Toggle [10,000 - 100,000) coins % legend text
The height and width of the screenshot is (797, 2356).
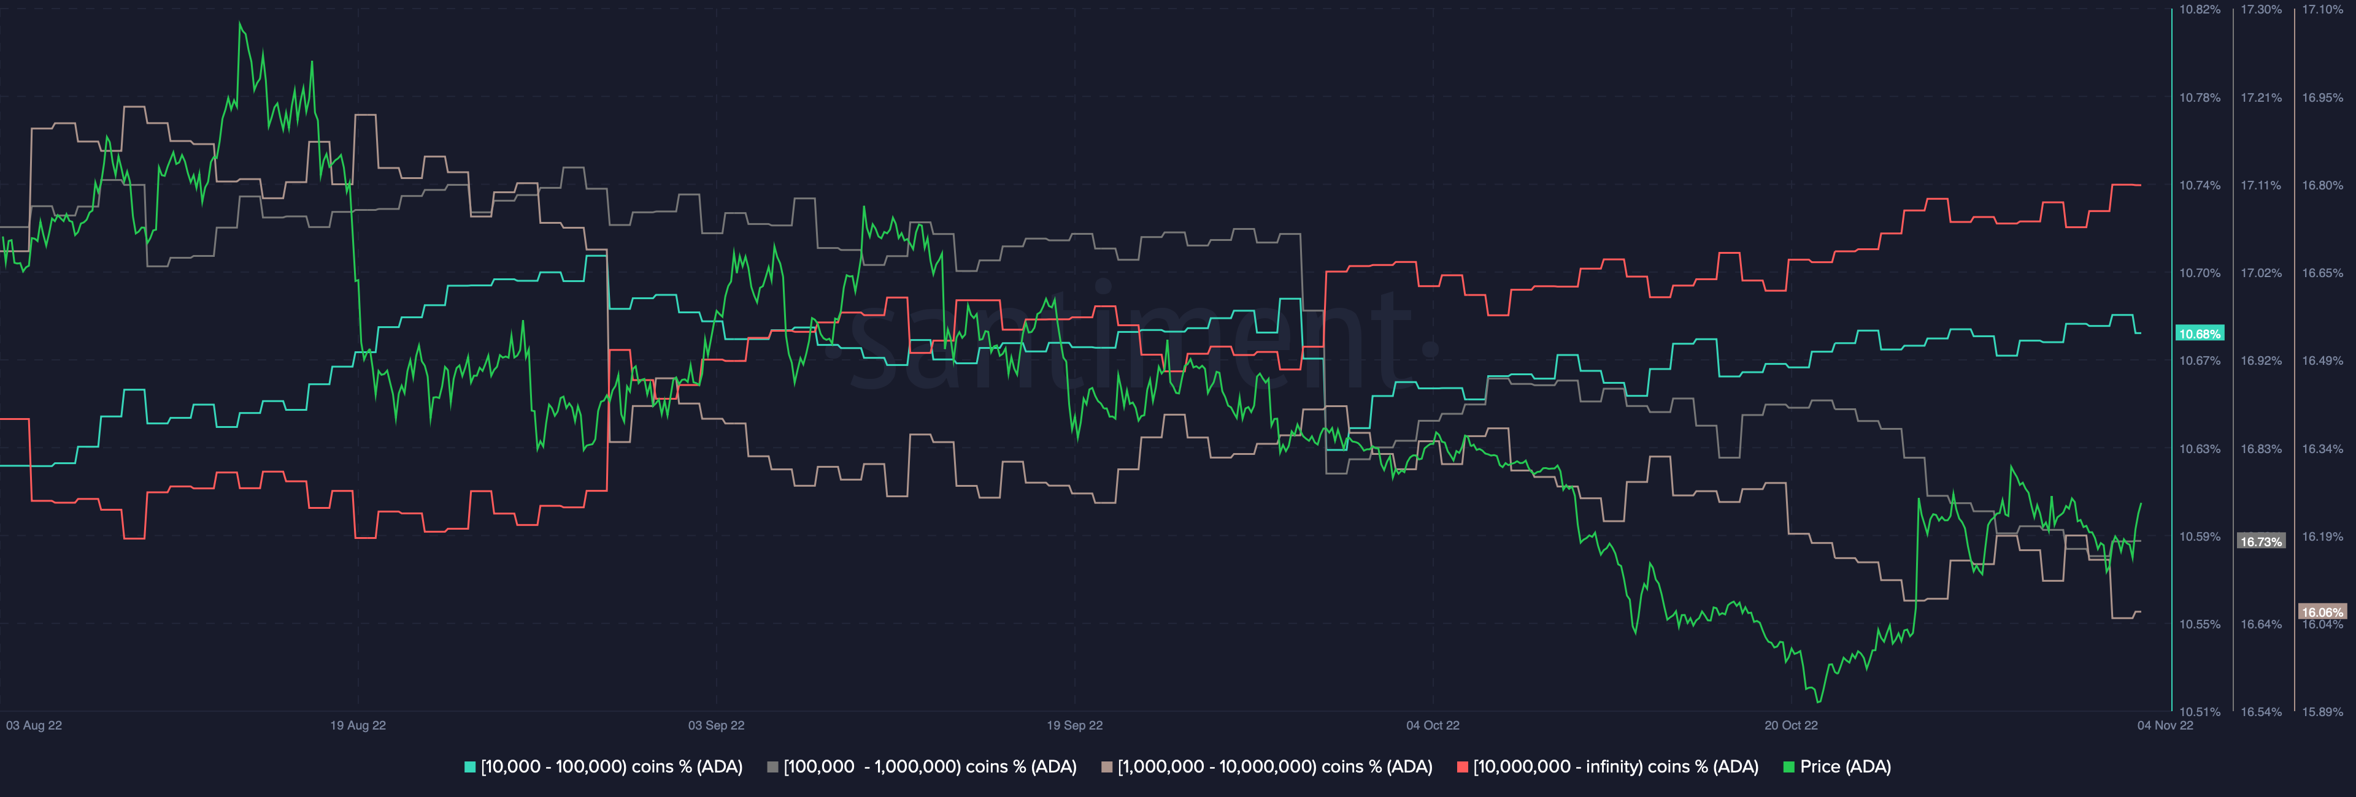(611, 767)
